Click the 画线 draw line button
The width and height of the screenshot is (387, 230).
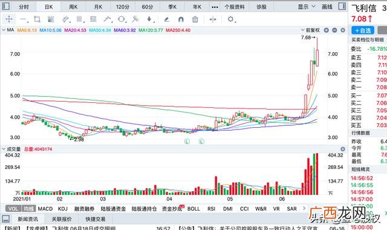(327, 7)
